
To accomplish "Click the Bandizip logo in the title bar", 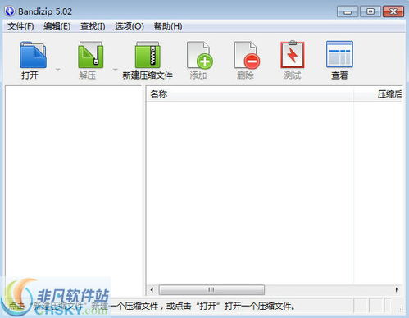I will pos(10,11).
